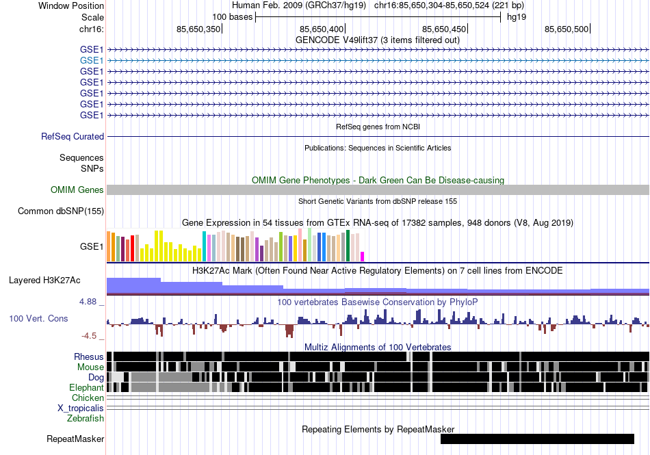
Task: Click the black RepeatMasker repeat block
Action: tap(537, 439)
